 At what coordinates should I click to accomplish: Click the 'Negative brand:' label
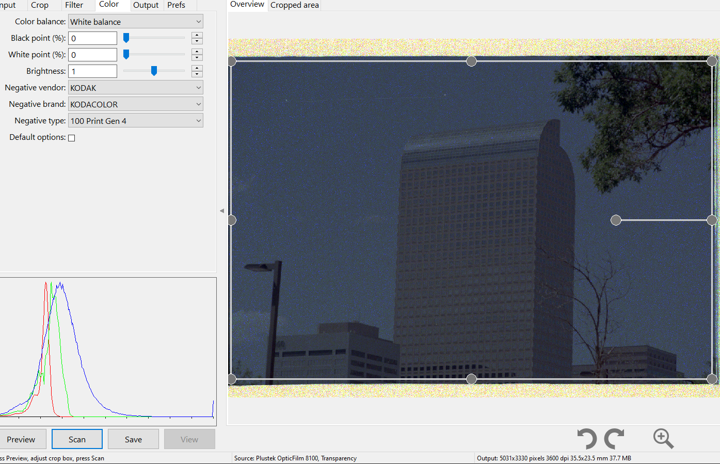pyautogui.click(x=37, y=104)
